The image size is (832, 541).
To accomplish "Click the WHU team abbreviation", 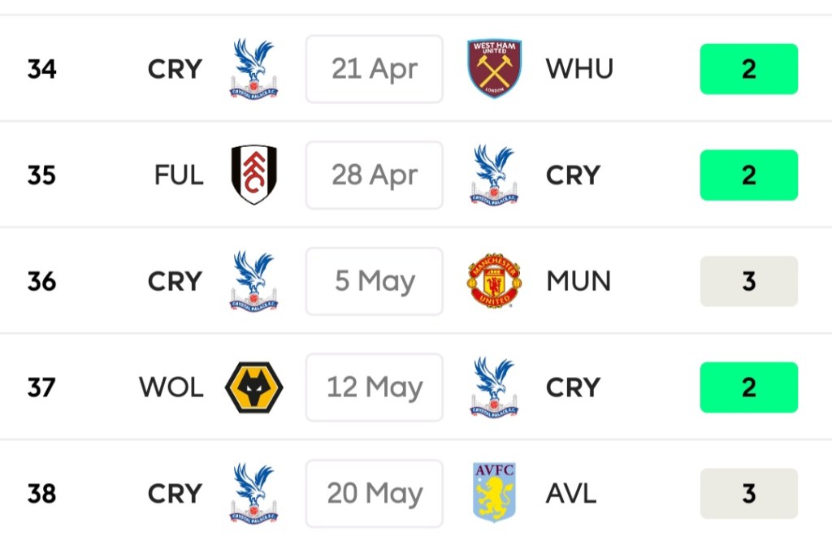I will click(x=578, y=69).
